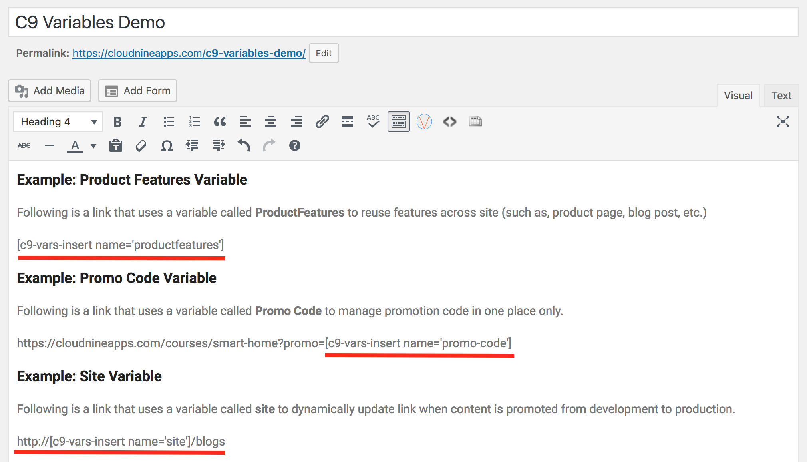
Task: Click the permalink Edit button
Action: 324,53
